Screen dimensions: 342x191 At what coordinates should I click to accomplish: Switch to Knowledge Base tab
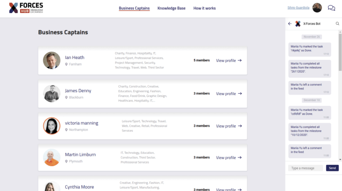[x=171, y=8]
